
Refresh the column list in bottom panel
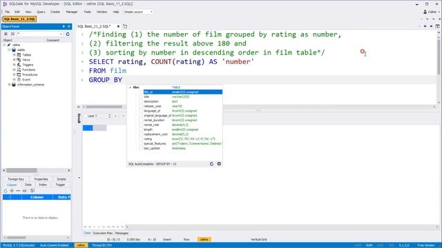6,191
